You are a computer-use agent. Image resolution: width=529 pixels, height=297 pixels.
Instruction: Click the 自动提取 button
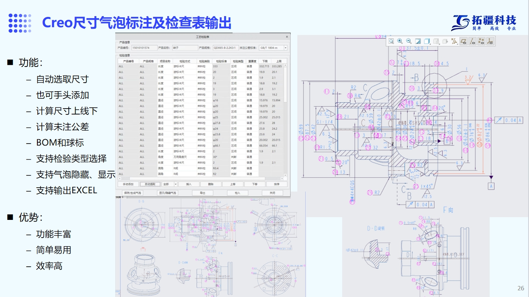pyautogui.click(x=150, y=184)
